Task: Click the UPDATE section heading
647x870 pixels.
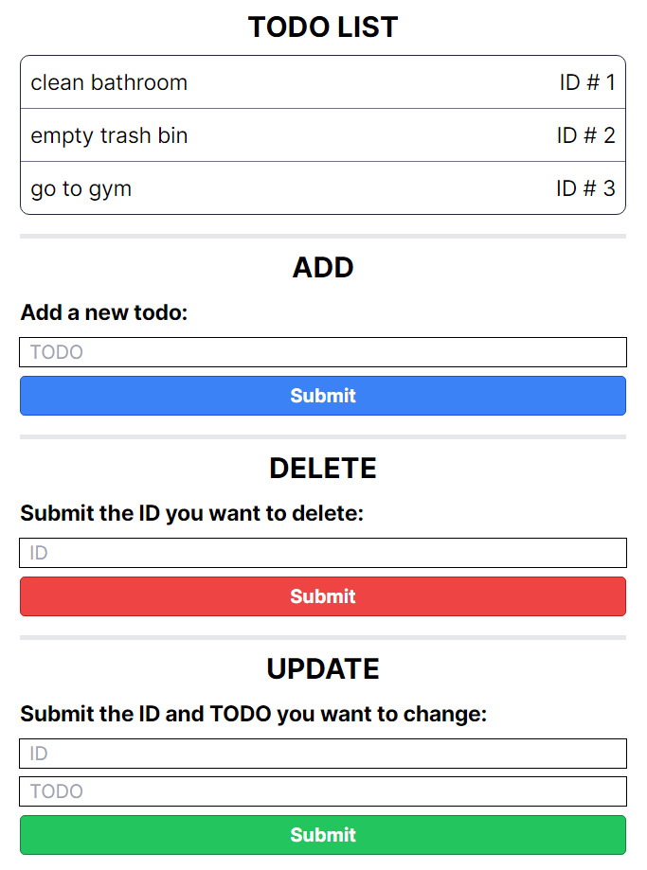Action: coord(323,669)
